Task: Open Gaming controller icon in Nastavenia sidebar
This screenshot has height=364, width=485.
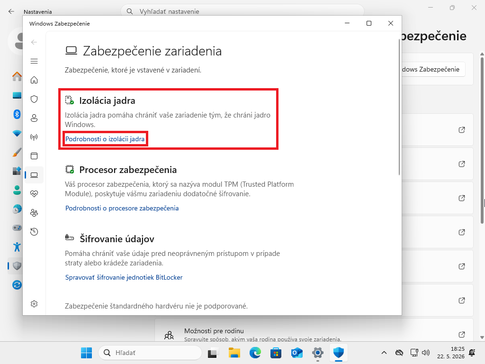Action: 17,228
